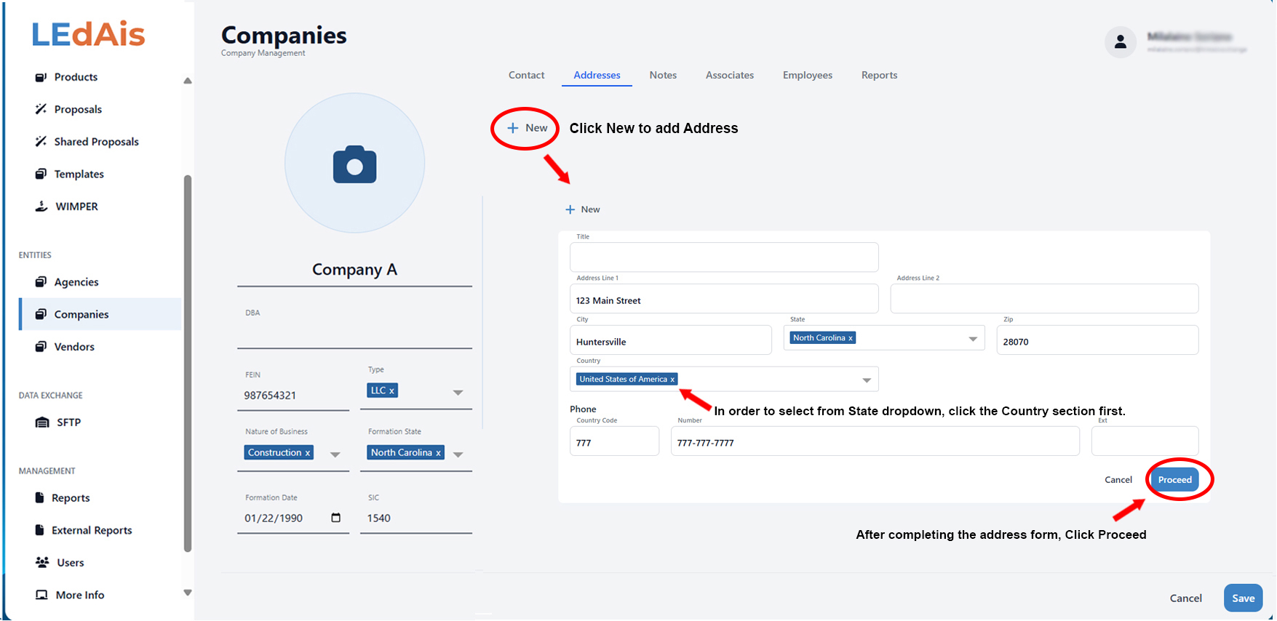The image size is (1277, 621).
Task: Go to the Associates tab
Action: [729, 75]
